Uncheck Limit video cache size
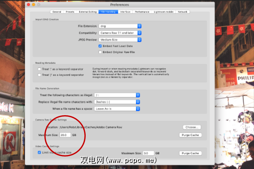Screen dimensions: 254x169 (x=39, y=152)
